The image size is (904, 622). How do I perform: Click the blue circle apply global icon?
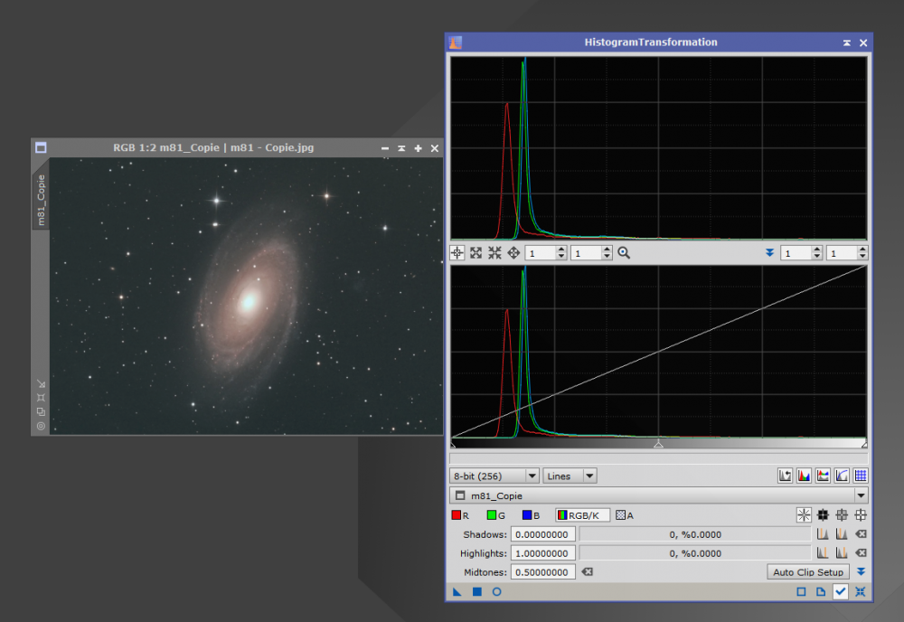click(496, 591)
